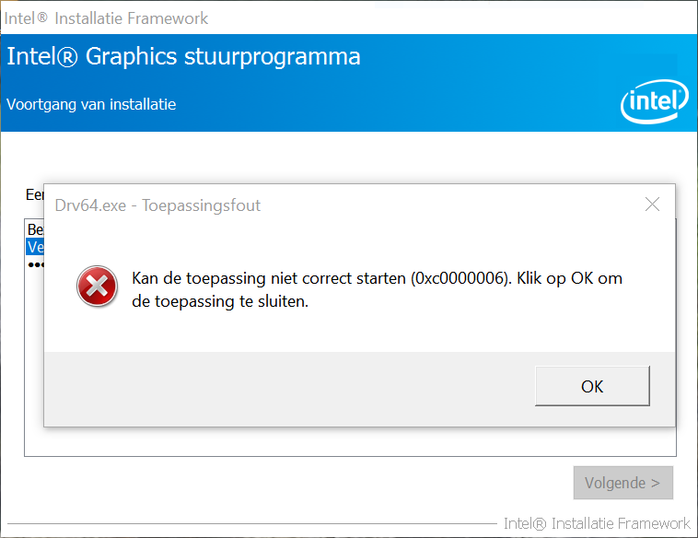Click the red error cross icon

(x=97, y=287)
